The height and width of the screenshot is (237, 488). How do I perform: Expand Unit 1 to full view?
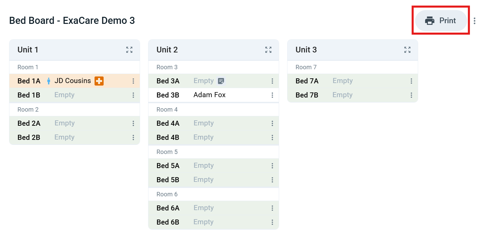129,50
